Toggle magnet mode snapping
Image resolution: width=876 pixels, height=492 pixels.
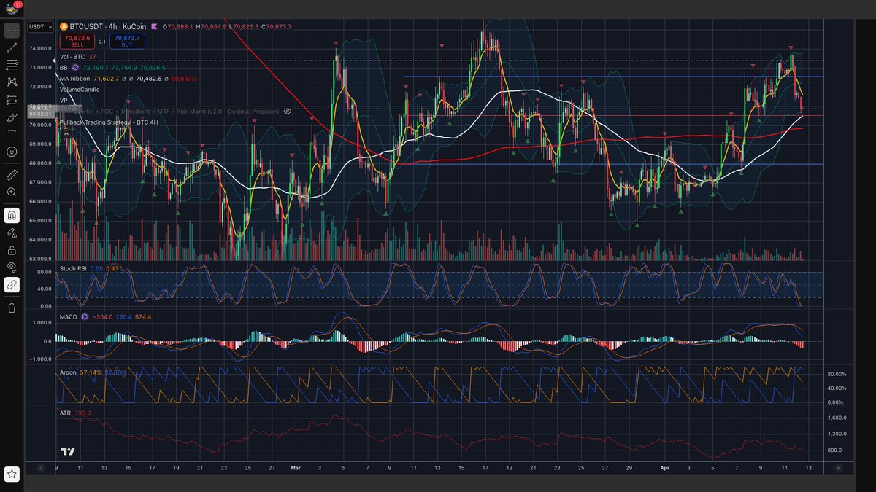pos(12,215)
